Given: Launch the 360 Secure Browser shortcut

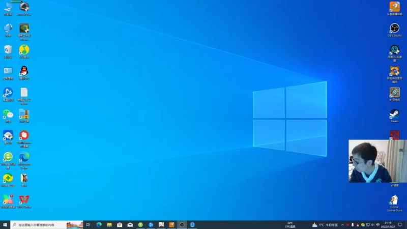Looking at the screenshot, I should tap(8, 160).
